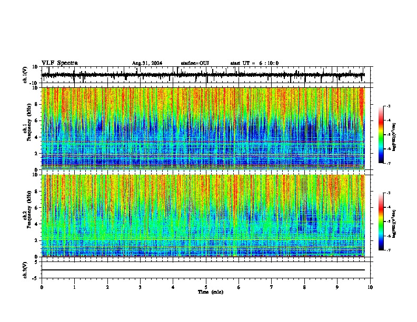Click the ch.1 color scale bar
Image resolution: width=417 pixels, height=322 pixels.
(381, 135)
